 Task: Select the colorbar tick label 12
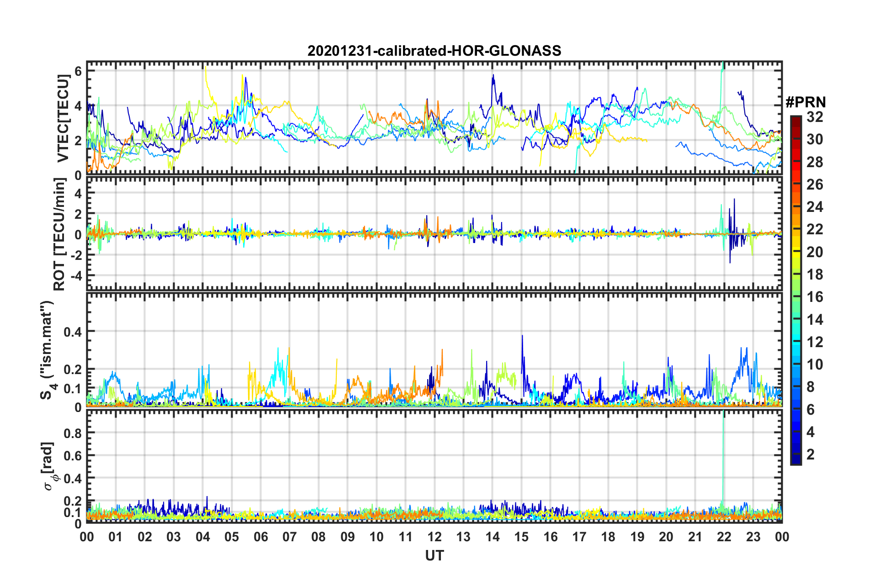coord(815,342)
